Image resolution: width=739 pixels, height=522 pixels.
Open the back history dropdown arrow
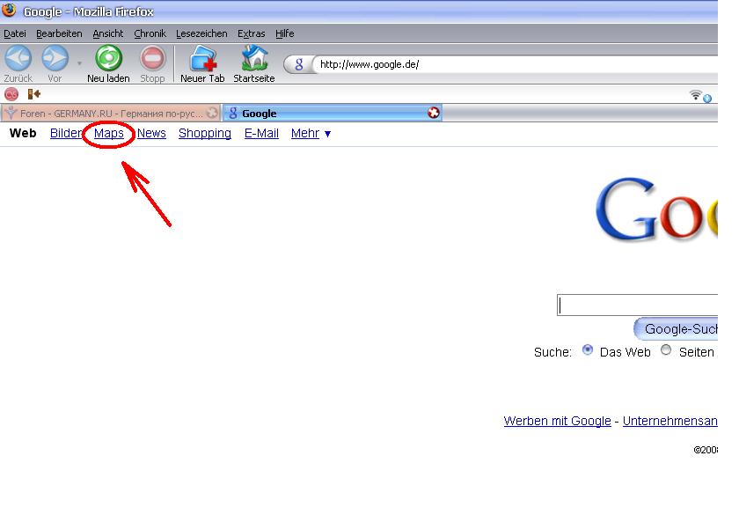point(79,62)
